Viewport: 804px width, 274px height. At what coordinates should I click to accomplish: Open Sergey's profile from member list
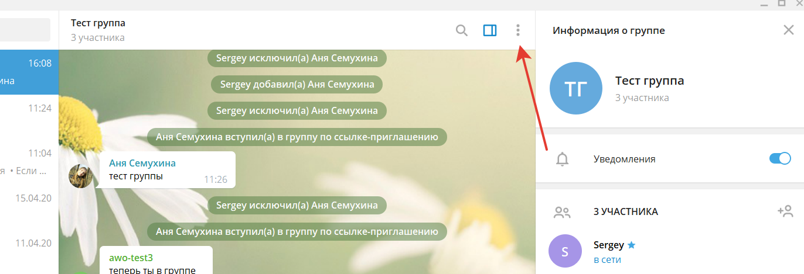point(608,245)
